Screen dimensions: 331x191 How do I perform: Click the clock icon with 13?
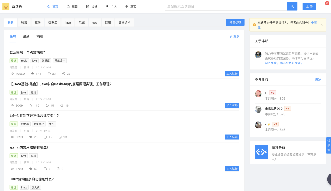(x=60, y=137)
